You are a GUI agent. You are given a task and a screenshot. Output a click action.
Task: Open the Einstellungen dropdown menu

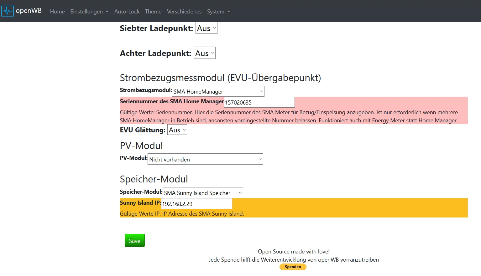(89, 12)
